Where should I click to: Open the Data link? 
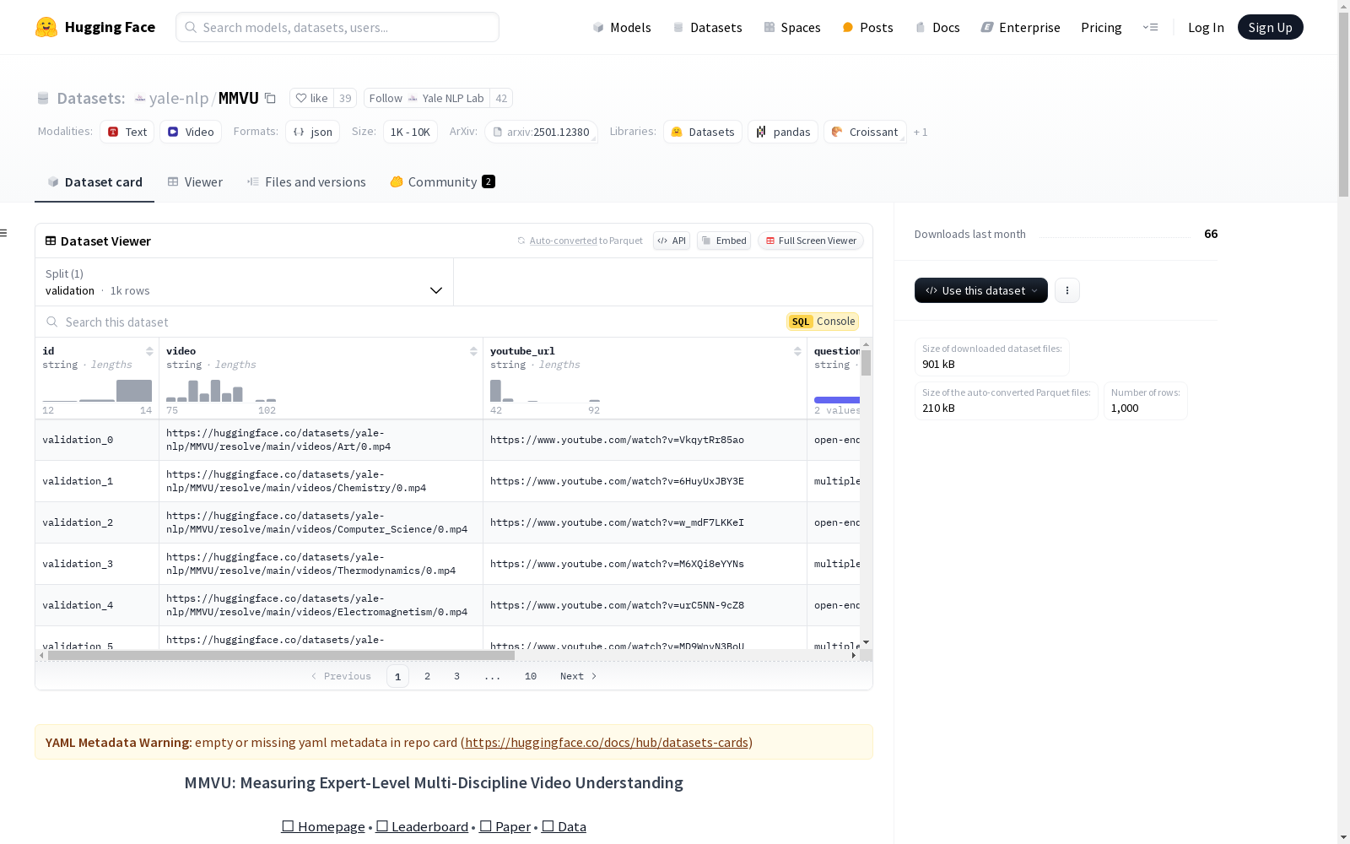(564, 827)
